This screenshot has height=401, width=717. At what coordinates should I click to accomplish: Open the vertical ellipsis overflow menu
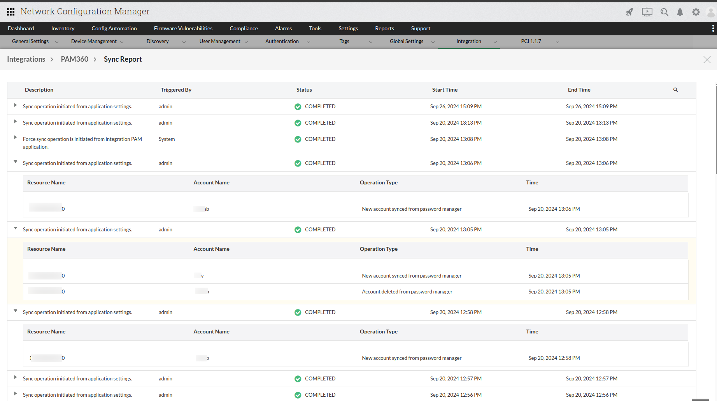point(712,28)
